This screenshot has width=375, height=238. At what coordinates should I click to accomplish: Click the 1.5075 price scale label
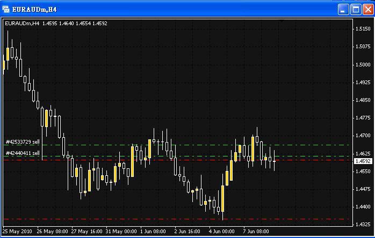pyautogui.click(x=363, y=47)
